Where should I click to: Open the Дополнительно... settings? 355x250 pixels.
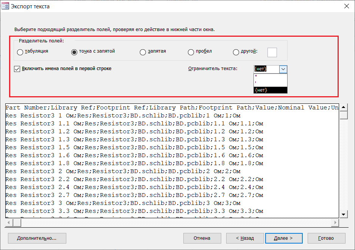click(37, 238)
